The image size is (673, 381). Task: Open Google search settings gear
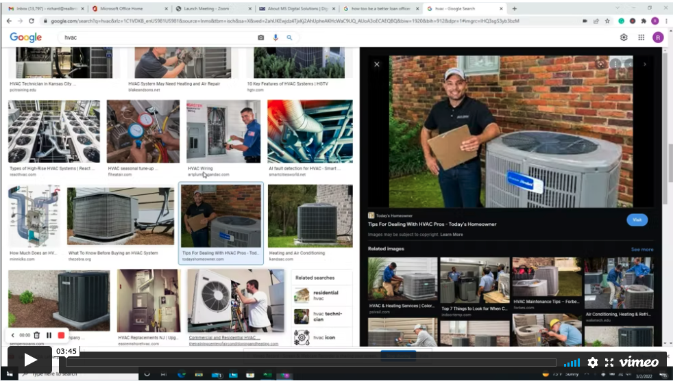coord(624,38)
